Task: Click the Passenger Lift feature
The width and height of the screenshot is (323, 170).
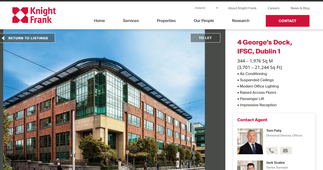Action: coord(252,99)
